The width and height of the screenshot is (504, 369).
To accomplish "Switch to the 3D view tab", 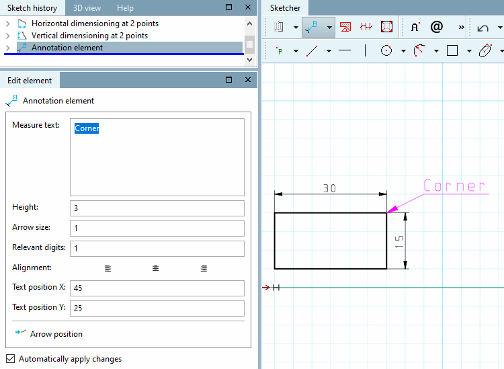I will (x=87, y=8).
